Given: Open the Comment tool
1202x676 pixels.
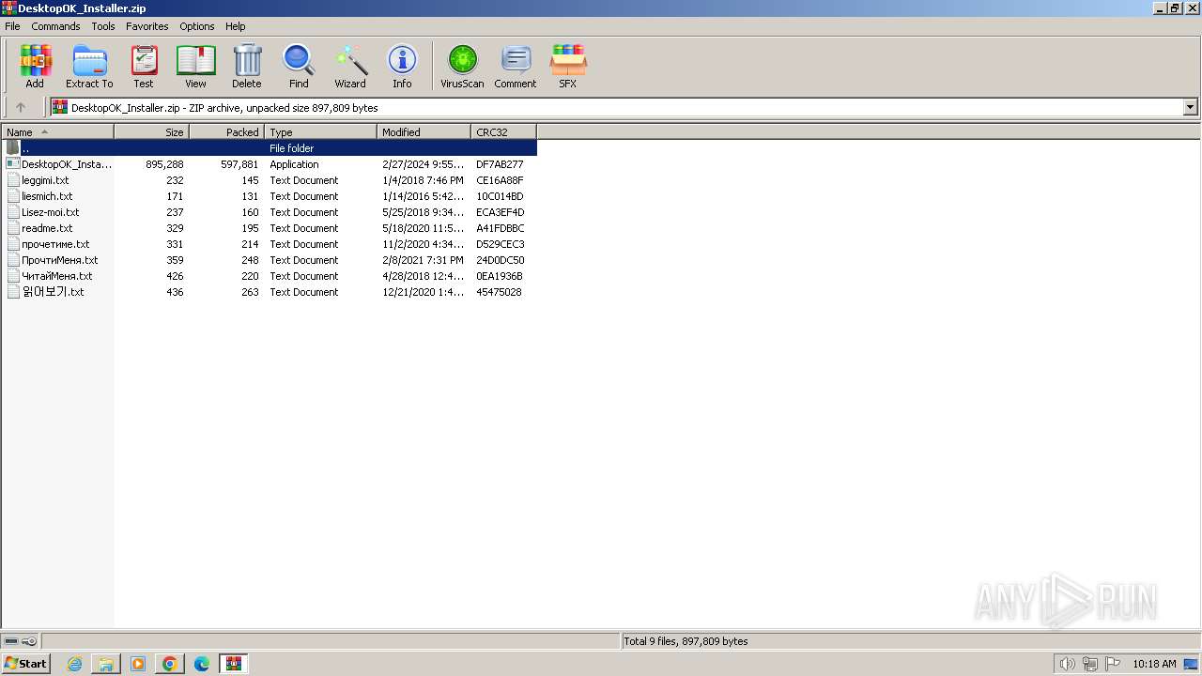Looking at the screenshot, I should coord(516,67).
